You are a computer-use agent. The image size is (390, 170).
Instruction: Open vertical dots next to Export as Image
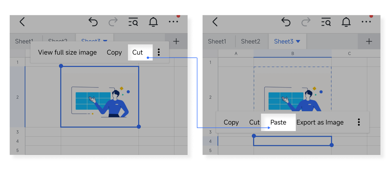(359, 122)
